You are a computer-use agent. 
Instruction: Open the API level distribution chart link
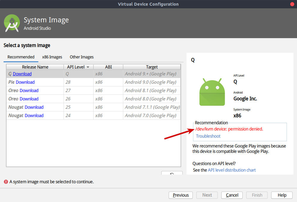tap(232, 170)
